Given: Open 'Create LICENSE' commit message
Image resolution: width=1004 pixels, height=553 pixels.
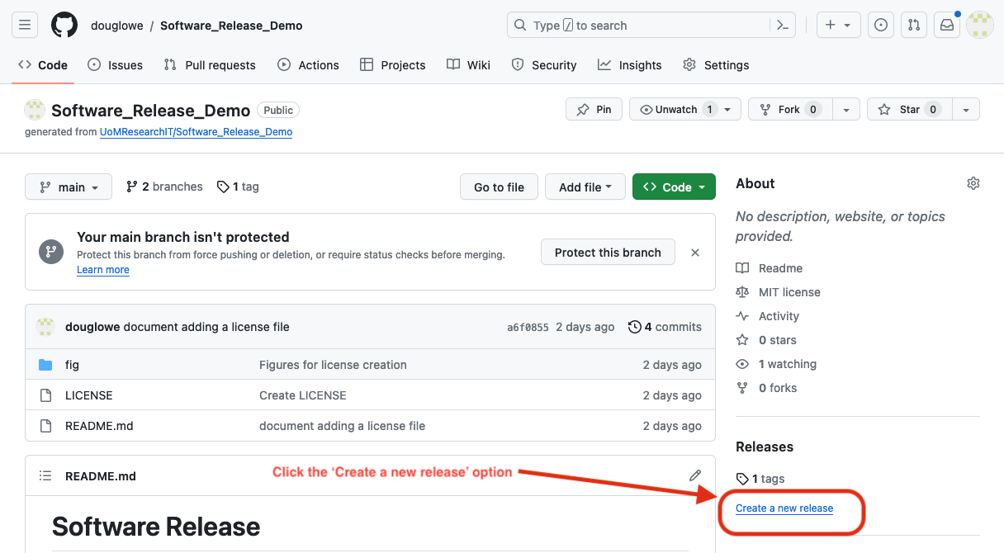Looking at the screenshot, I should (x=303, y=395).
